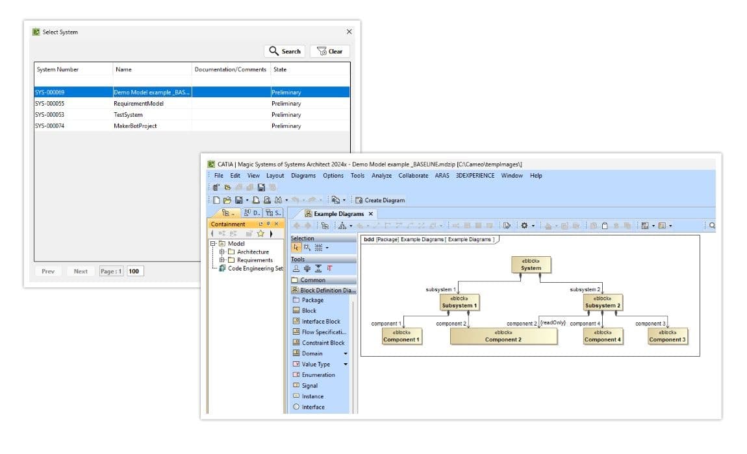Image resolution: width=747 pixels, height=454 pixels.
Task: Click the containment tree icon in diagram toolbar
Action: click(325, 226)
